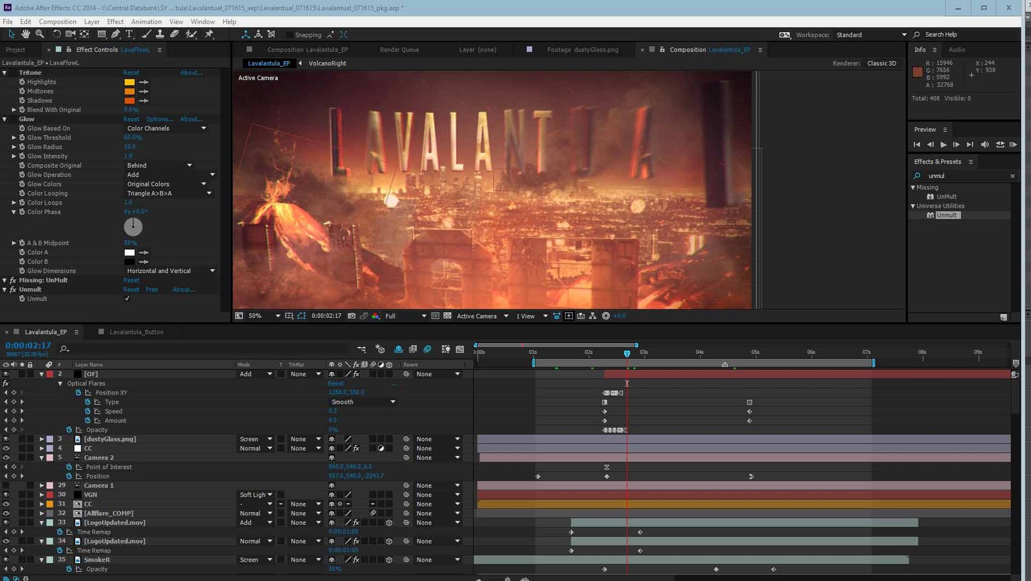This screenshot has width=1031, height=581.
Task: Take a snapshot with camera icon
Action: click(351, 316)
